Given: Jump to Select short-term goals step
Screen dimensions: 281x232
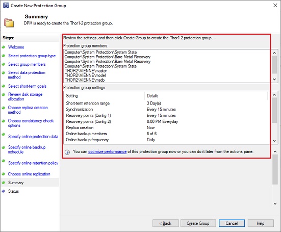Looking at the screenshot, I should tap(27, 86).
